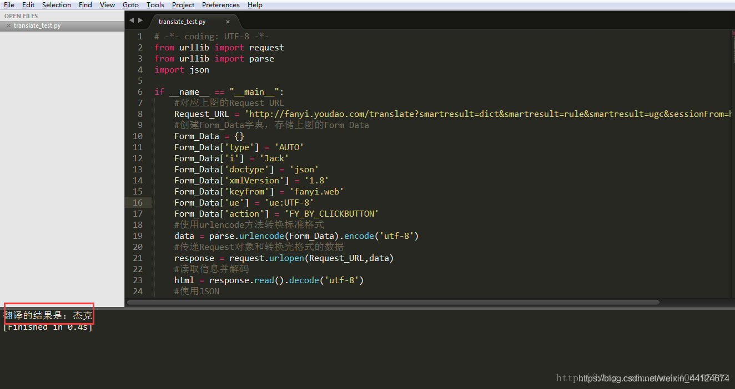Click the 'FY_BY_CLICKBUTTON' string

(x=331, y=214)
